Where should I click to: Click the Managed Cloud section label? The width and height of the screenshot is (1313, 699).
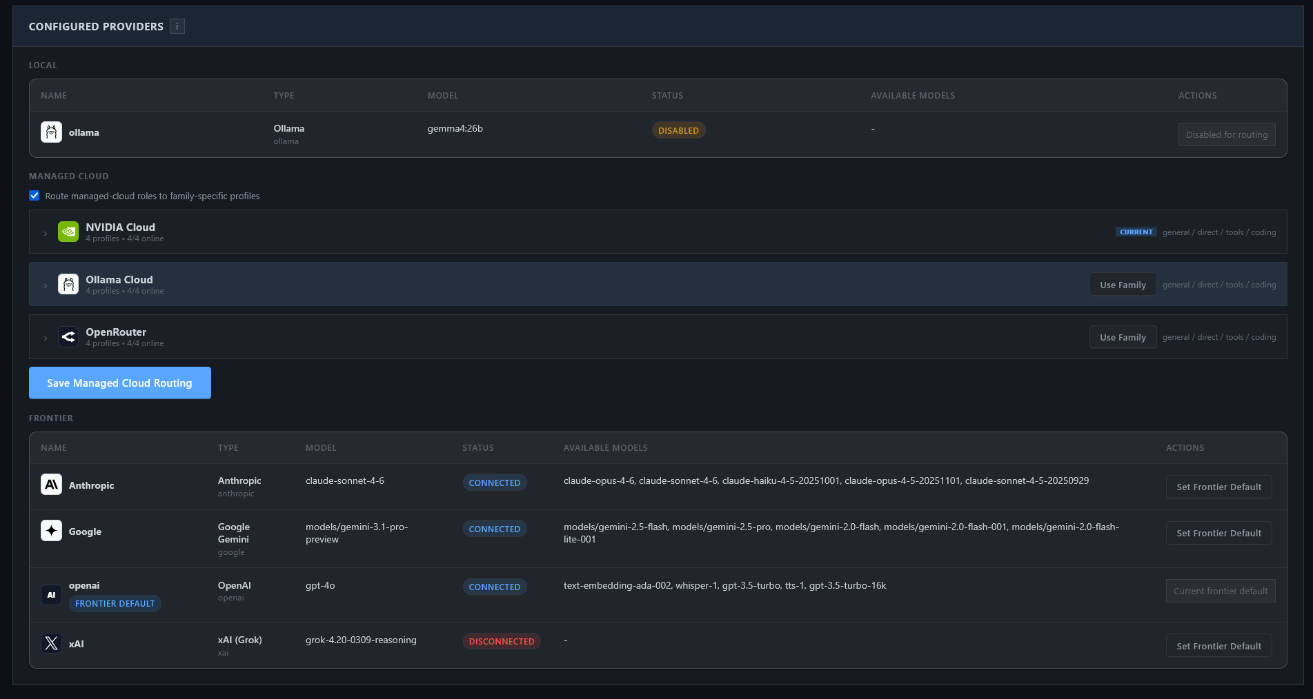[68, 176]
